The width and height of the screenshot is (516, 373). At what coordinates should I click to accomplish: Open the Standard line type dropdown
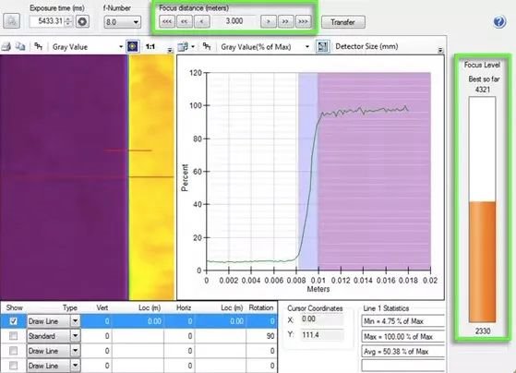click(x=76, y=336)
